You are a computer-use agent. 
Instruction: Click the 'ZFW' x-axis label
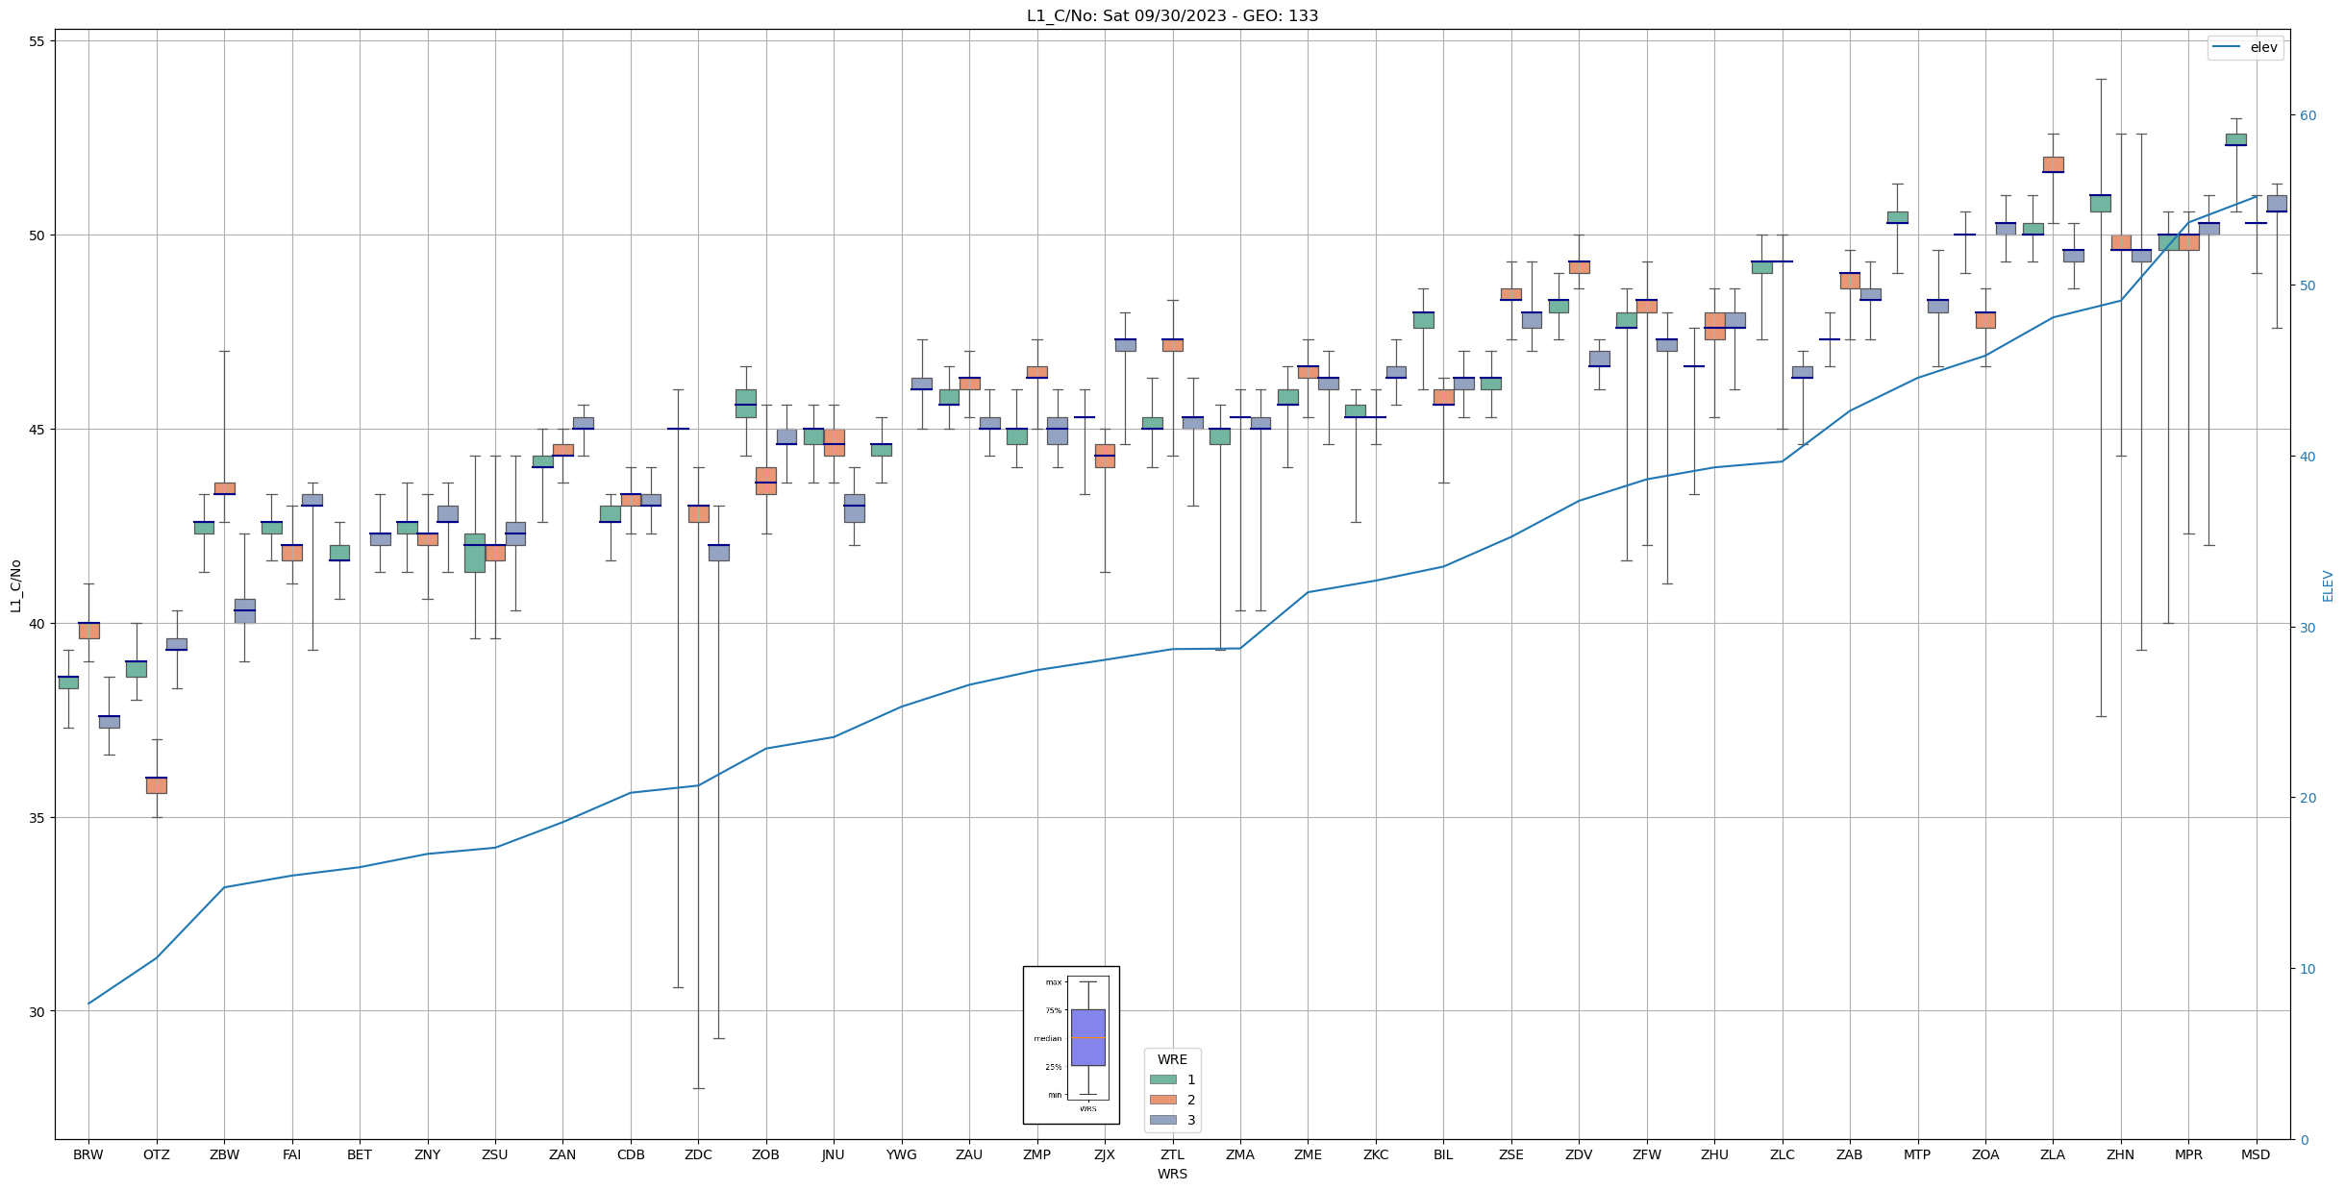pos(1647,1154)
